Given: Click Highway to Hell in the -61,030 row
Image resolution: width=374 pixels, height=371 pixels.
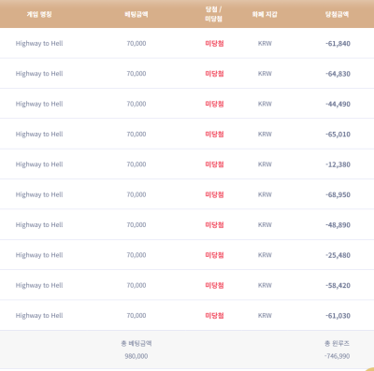Looking at the screenshot, I should tap(39, 316).
